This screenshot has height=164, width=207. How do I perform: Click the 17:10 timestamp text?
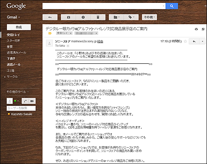[171, 42]
